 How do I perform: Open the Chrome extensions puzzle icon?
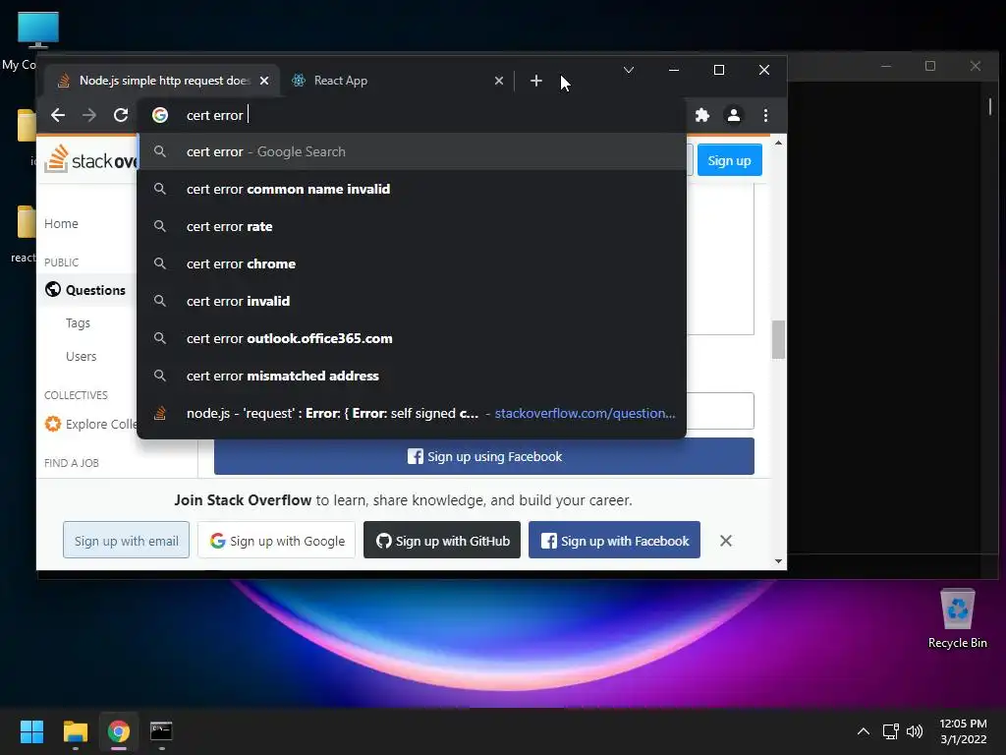point(702,115)
